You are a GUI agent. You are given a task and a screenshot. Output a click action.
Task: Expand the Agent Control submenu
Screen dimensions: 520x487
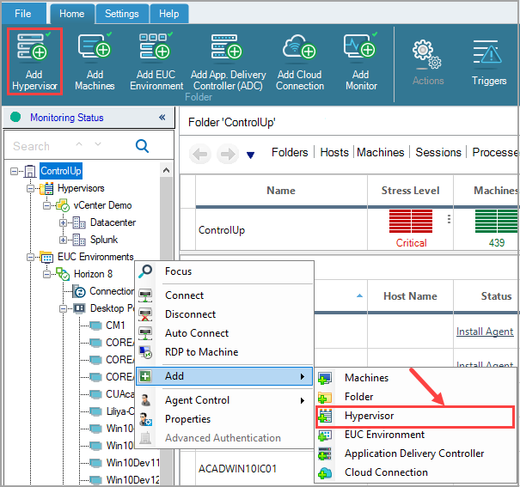pyautogui.click(x=224, y=400)
